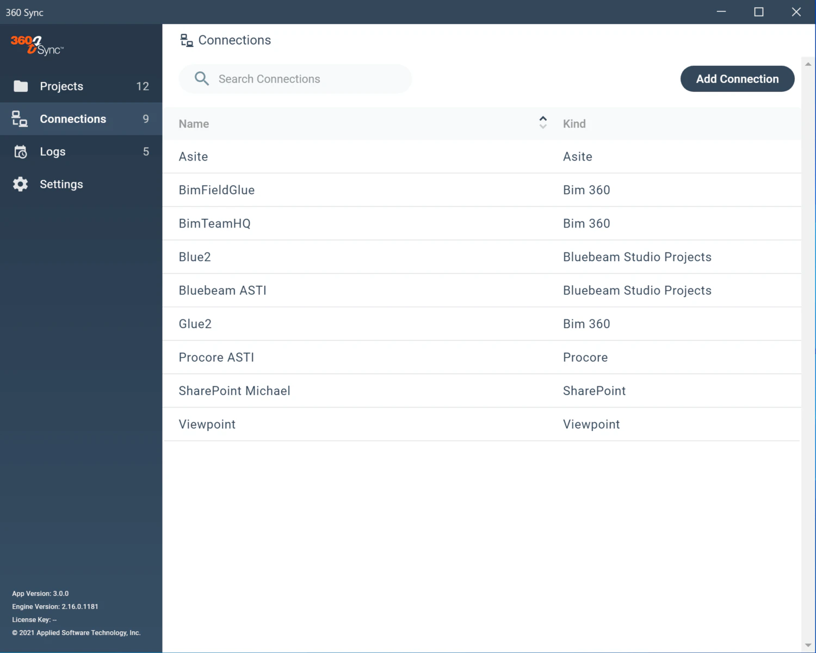Click the Bim 360 kind for Glue2

[x=586, y=324]
